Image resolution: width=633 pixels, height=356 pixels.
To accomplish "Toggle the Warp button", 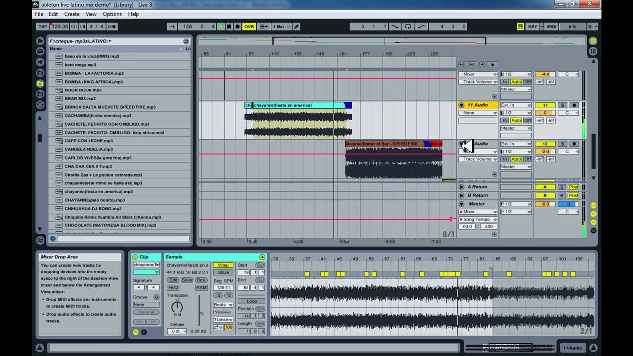I will pos(223,265).
